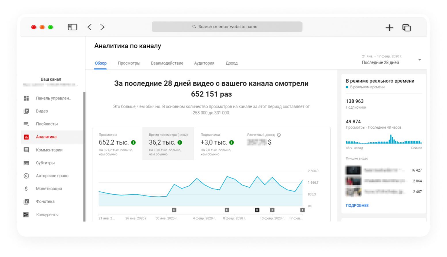Viewport: 447px width, 257px height.
Task: Click the address bar search field
Action: (227, 27)
